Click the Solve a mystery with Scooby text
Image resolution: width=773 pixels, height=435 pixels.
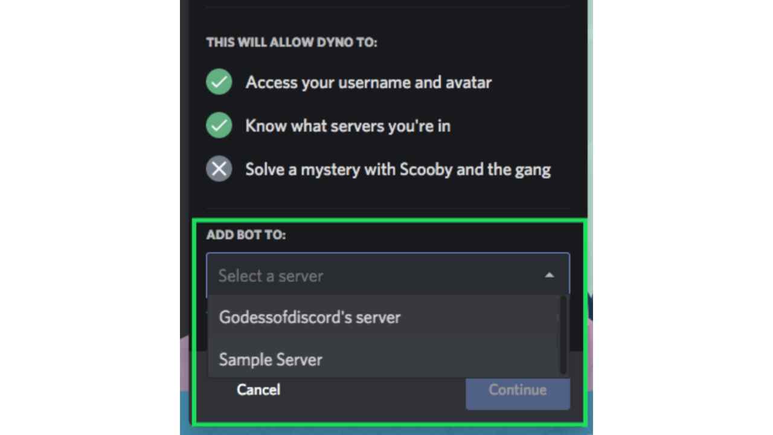[x=398, y=169]
